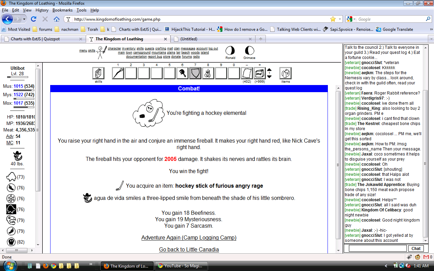Click Go back to Little Canadia

(189, 249)
